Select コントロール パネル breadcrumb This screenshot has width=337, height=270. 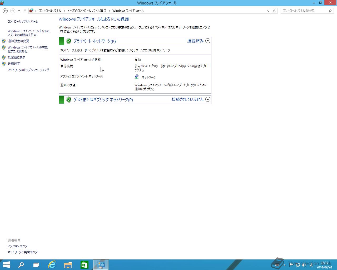50,11
